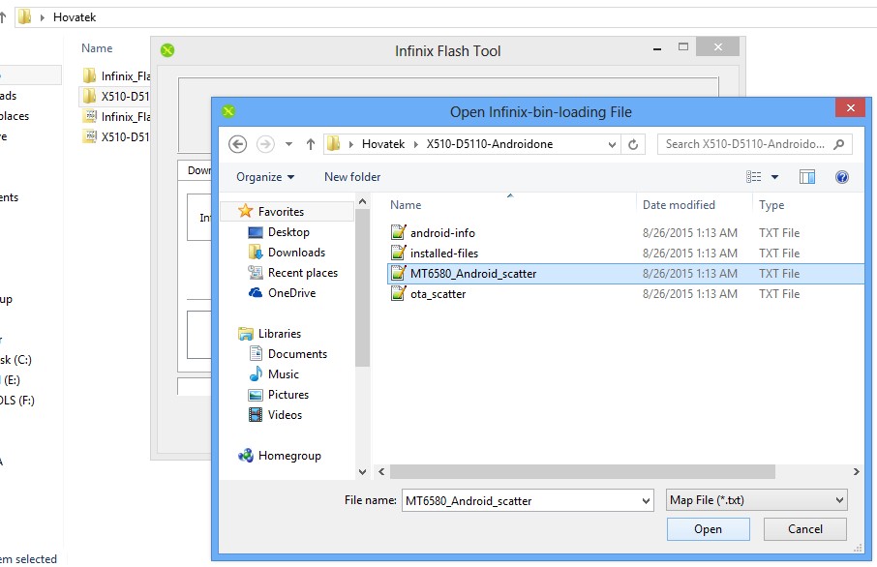Expand the File name dropdown arrow
Image resolution: width=877 pixels, height=567 pixels.
[x=646, y=500]
